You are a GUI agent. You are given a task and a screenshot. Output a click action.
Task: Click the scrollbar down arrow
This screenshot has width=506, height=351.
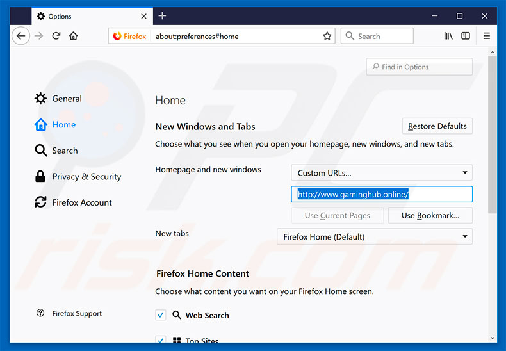point(492,338)
